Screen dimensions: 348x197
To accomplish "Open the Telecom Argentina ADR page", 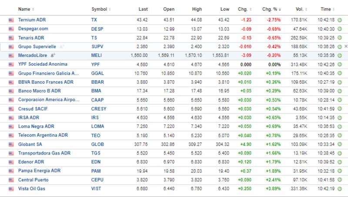I will [43, 135].
